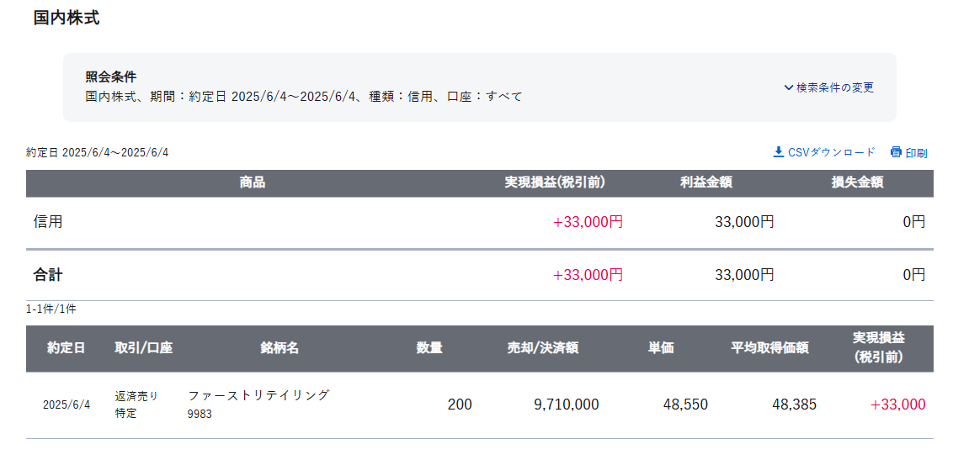Select the ファーストリテイリング stock name
Viewport: 953px width, 460px height.
(x=258, y=395)
